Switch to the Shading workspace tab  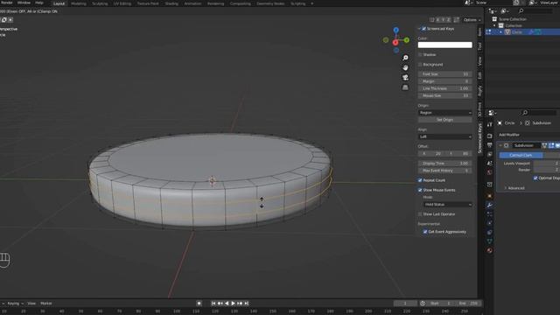(x=171, y=3)
